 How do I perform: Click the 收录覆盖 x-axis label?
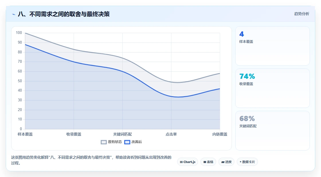pos(74,134)
